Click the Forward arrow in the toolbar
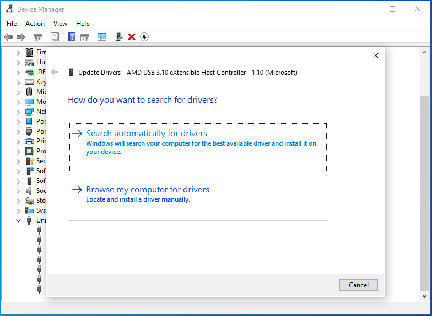This screenshot has width=432, height=316. [x=21, y=37]
